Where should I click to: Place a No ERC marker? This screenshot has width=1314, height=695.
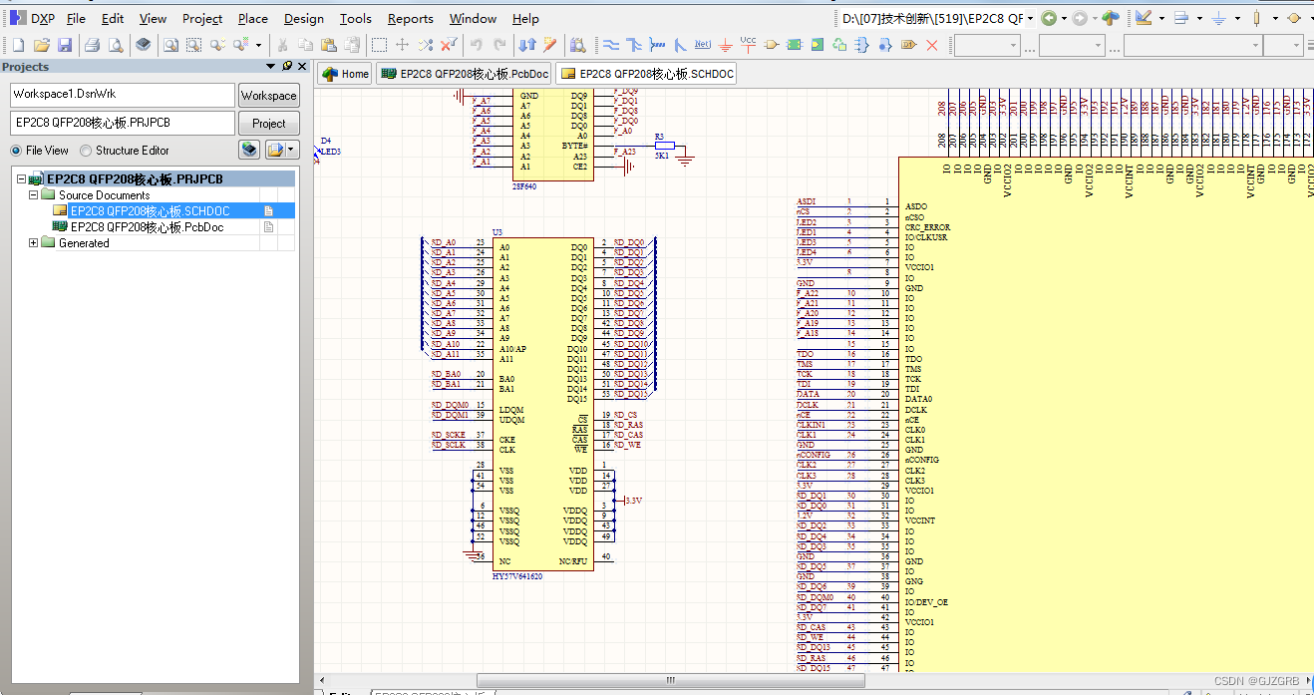click(x=931, y=44)
